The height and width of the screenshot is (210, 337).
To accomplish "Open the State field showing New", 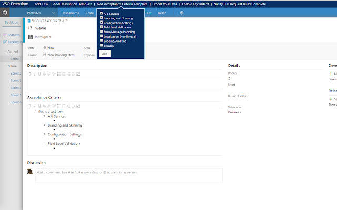I will [x=49, y=48].
